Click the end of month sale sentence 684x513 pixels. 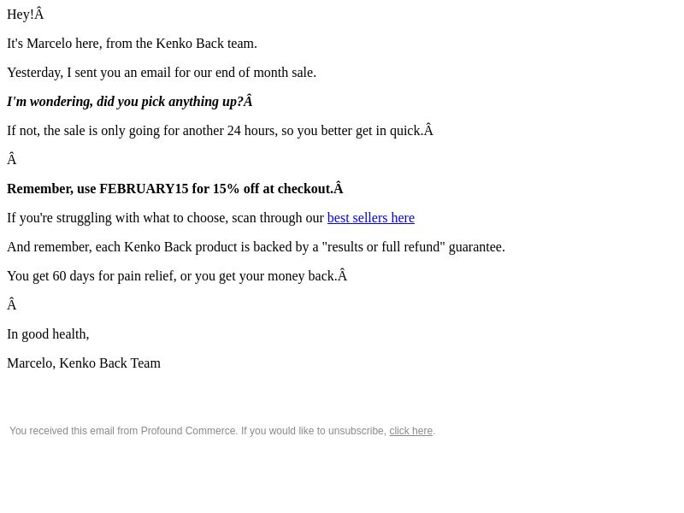tap(162, 73)
